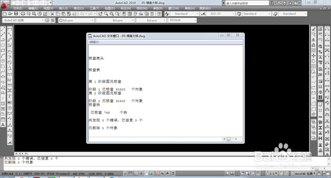This screenshot has width=331, height=178.
Task: Click the Text Style 'A' icon
Action: click(x=167, y=14)
